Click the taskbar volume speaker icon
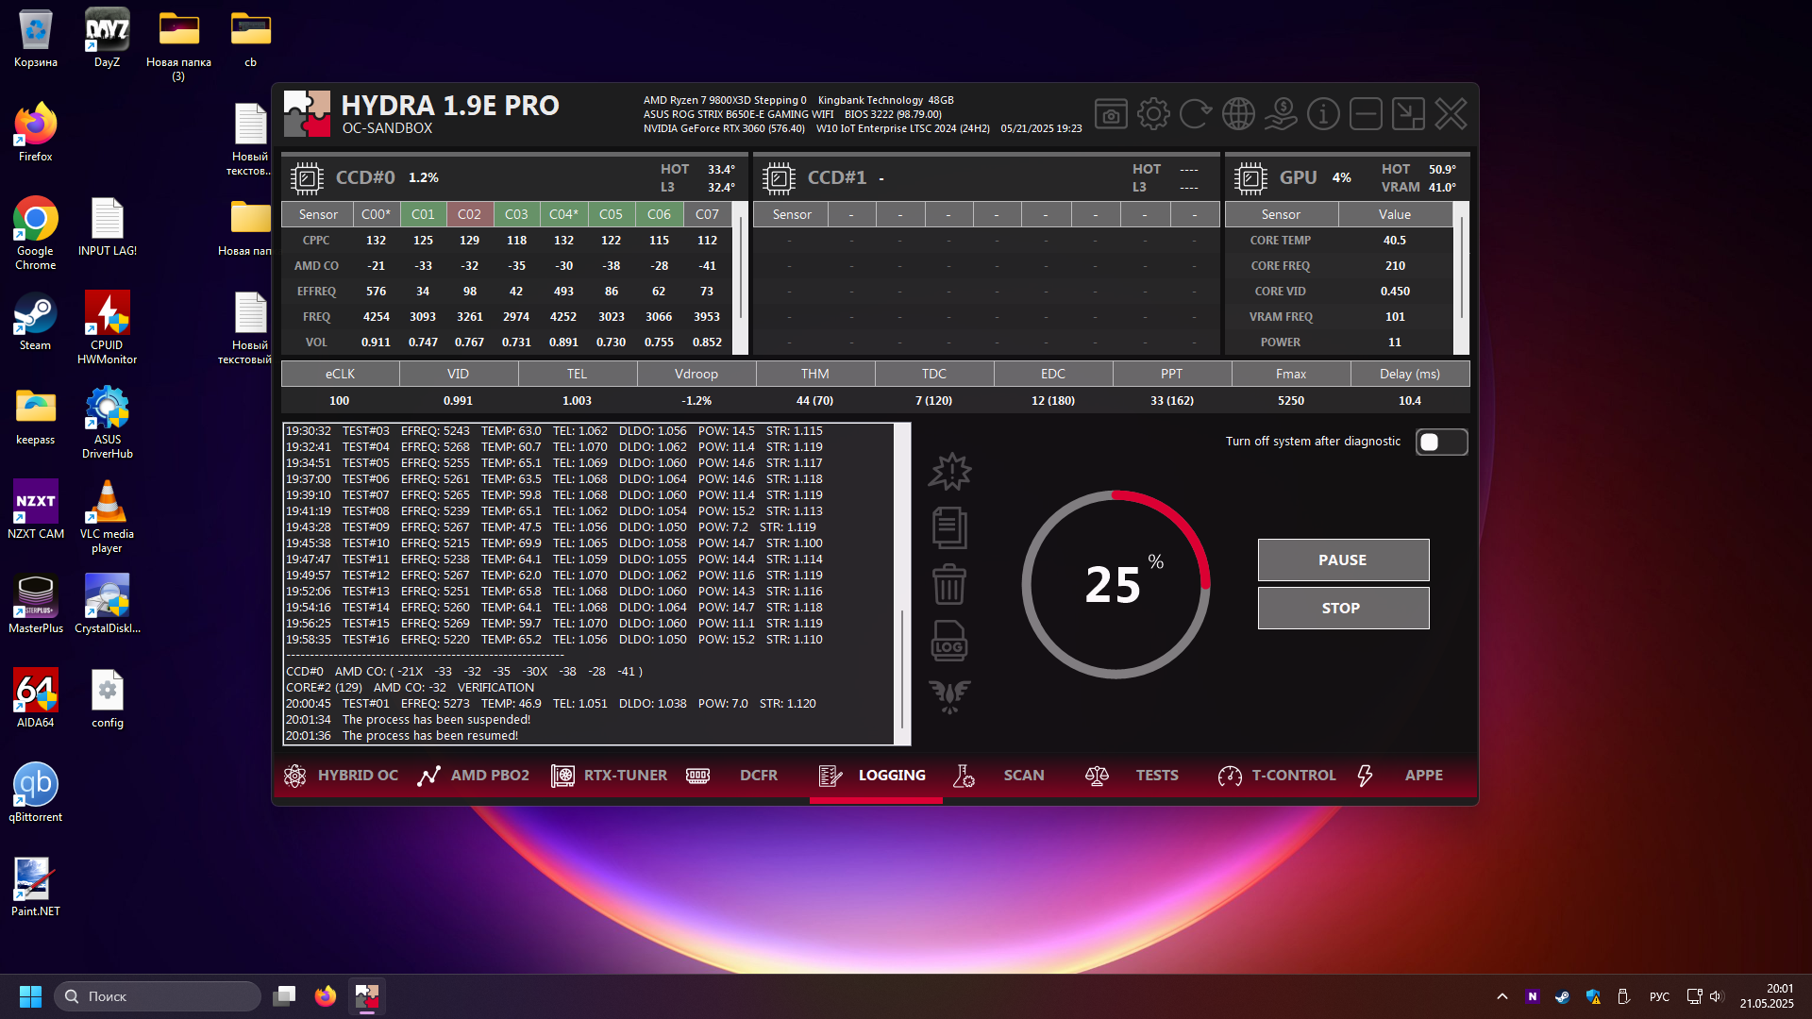 coord(1716,996)
